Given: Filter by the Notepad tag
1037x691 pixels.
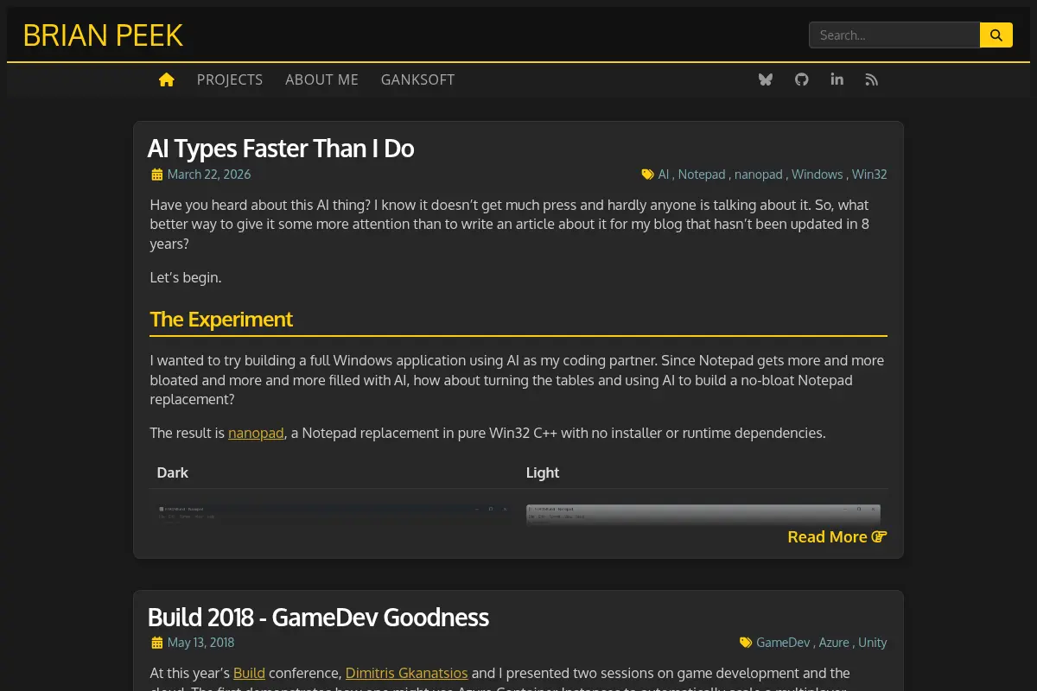Looking at the screenshot, I should click(x=702, y=174).
